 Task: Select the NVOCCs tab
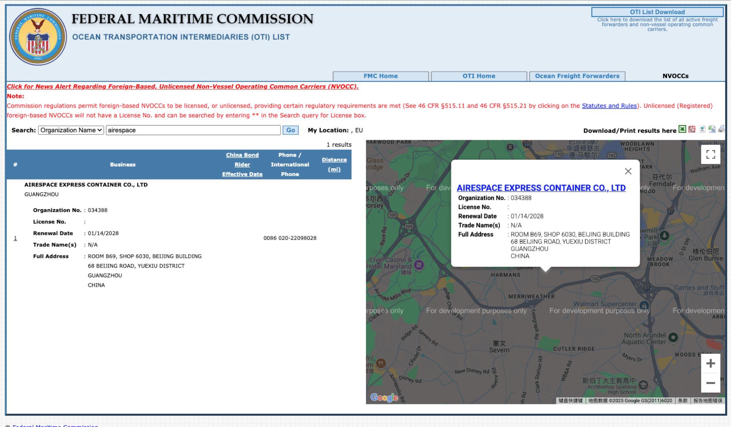coord(675,76)
